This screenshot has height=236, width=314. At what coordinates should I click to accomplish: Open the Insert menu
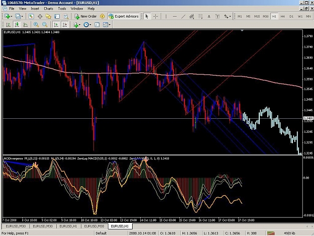tap(35, 9)
